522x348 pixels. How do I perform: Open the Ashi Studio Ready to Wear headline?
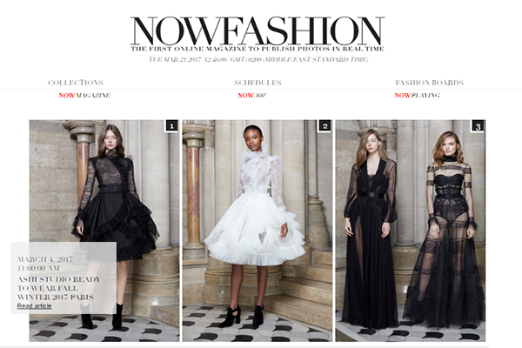(58, 288)
